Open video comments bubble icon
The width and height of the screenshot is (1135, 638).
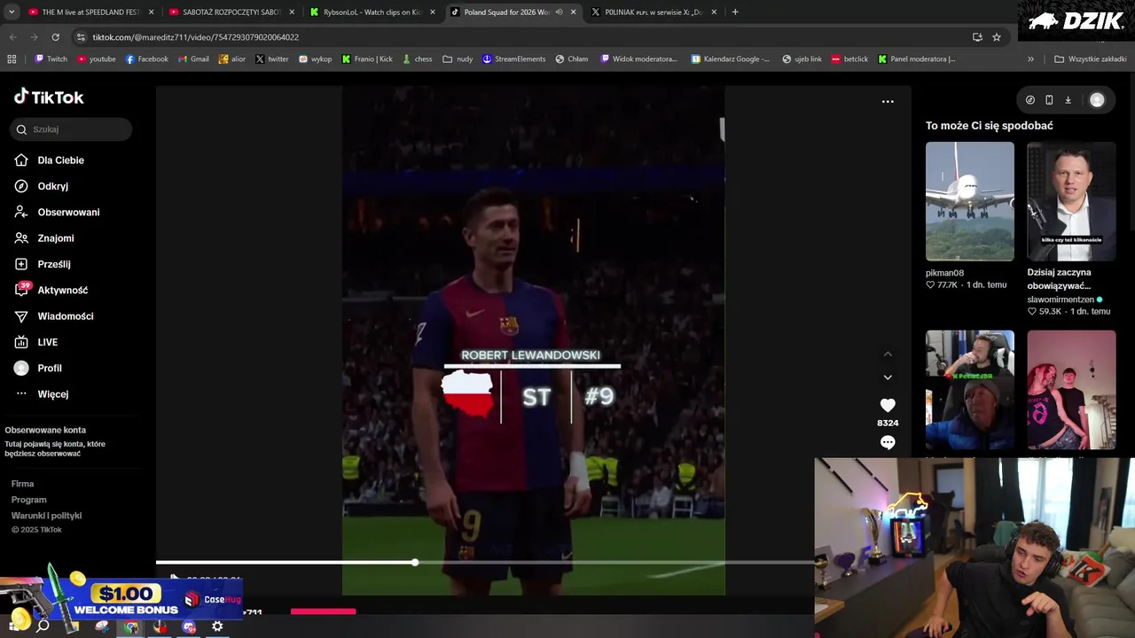coord(888,442)
